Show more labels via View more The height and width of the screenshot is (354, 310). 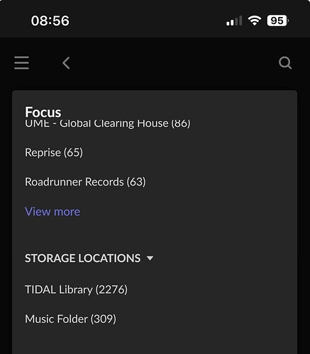[x=52, y=212]
